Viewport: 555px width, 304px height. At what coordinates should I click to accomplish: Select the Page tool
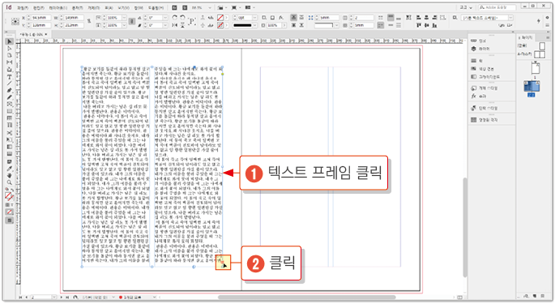10,55
